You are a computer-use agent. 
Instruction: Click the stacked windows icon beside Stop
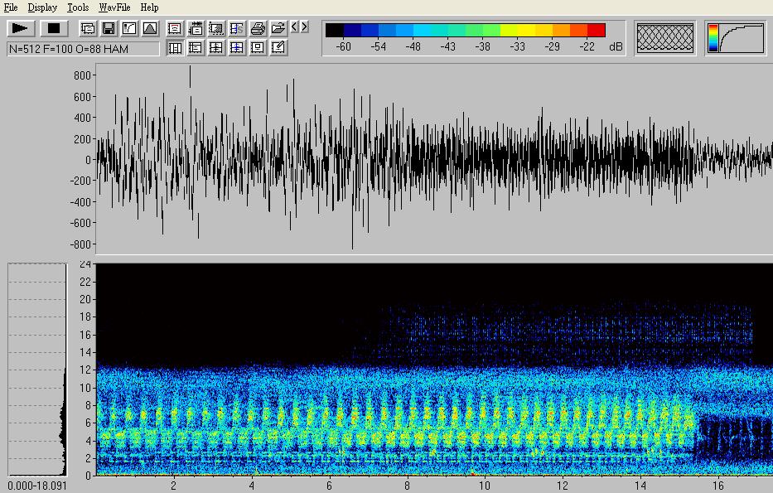(88, 28)
